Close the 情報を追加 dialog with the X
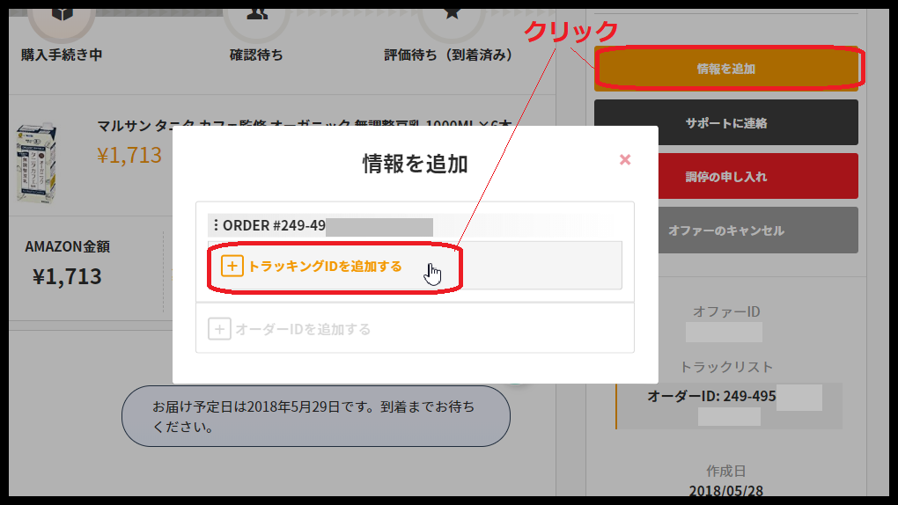The image size is (898, 505). coord(625,160)
